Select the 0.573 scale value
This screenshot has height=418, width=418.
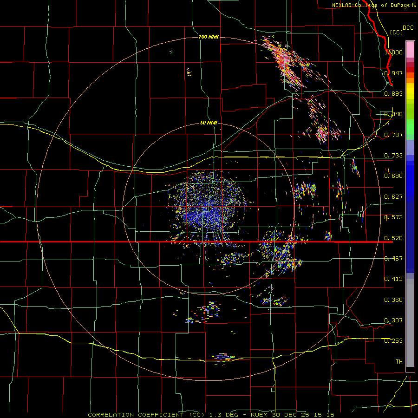tap(393, 217)
